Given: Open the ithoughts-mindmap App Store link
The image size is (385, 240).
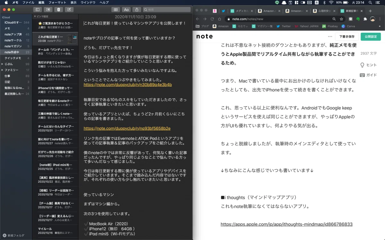Looking at the screenshot, I should (287, 224).
